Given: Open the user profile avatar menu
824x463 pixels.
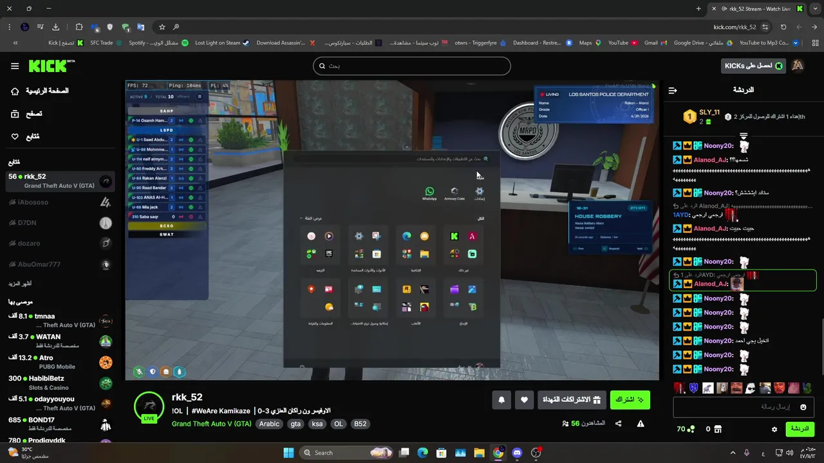Looking at the screenshot, I should [798, 66].
